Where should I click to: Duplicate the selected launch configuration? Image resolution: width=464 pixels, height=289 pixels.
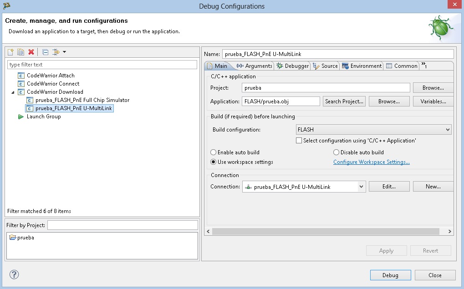pyautogui.click(x=20, y=52)
